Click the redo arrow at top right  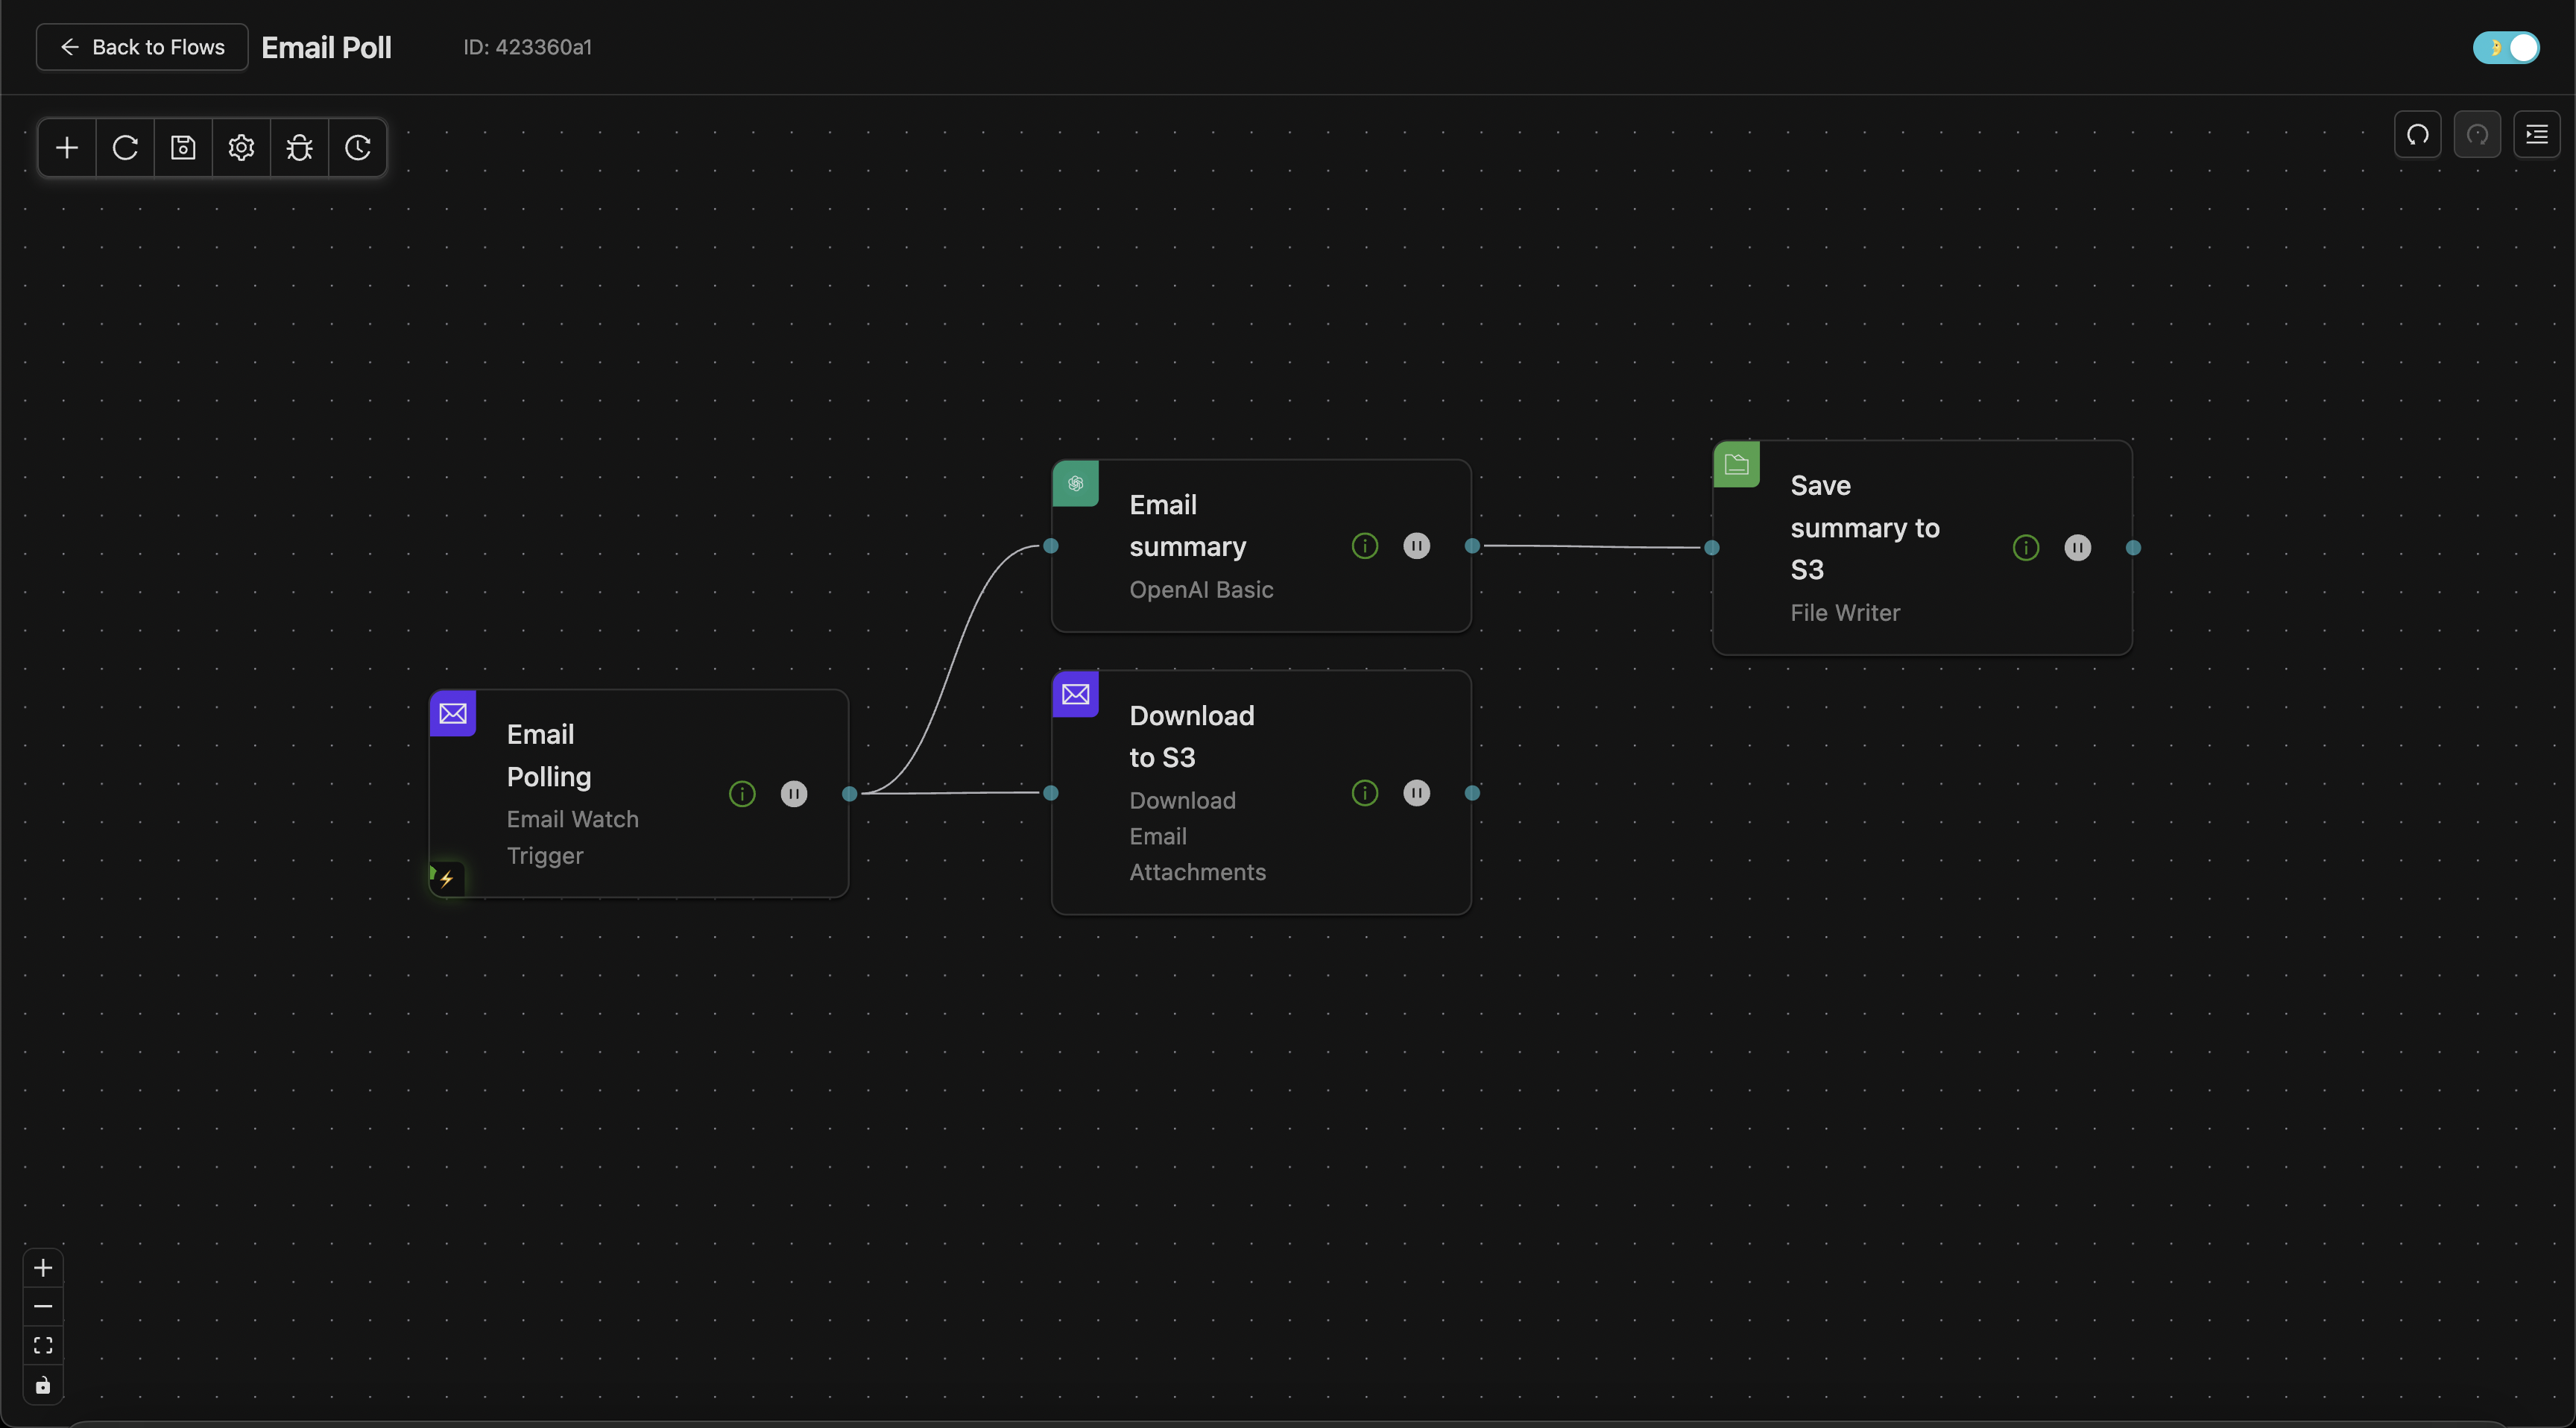click(2477, 134)
